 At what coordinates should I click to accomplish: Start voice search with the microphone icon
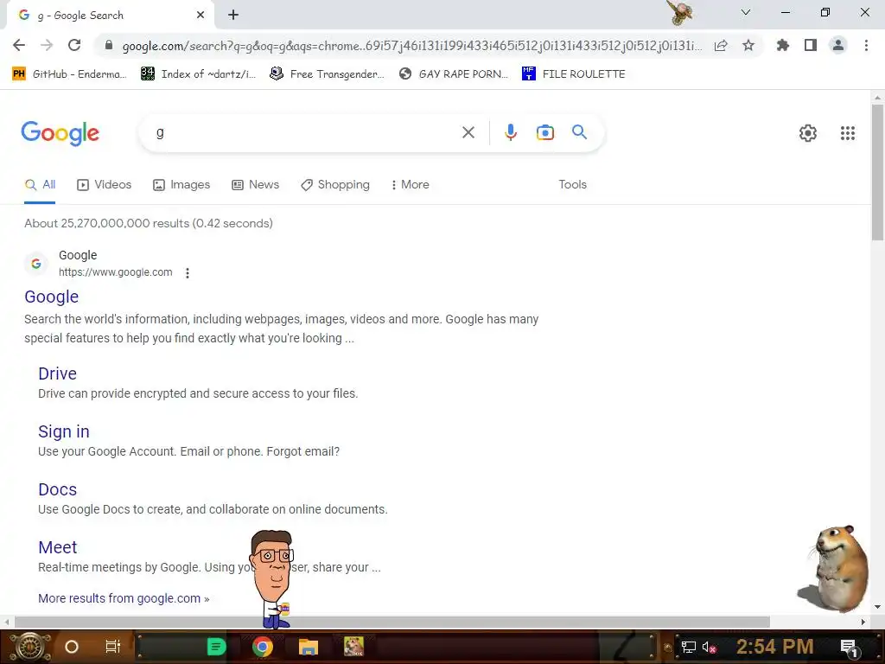pos(510,132)
